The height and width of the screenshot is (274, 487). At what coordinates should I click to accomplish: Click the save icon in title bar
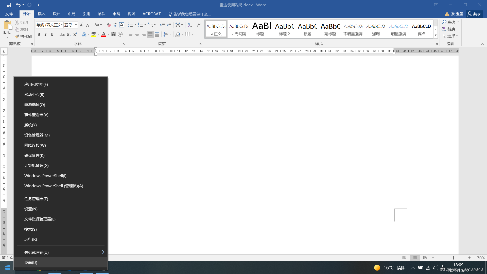point(9,5)
